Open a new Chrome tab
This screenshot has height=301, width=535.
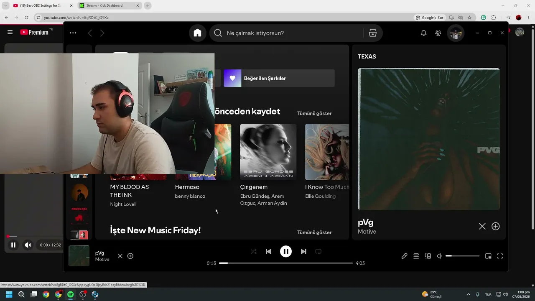tap(148, 5)
